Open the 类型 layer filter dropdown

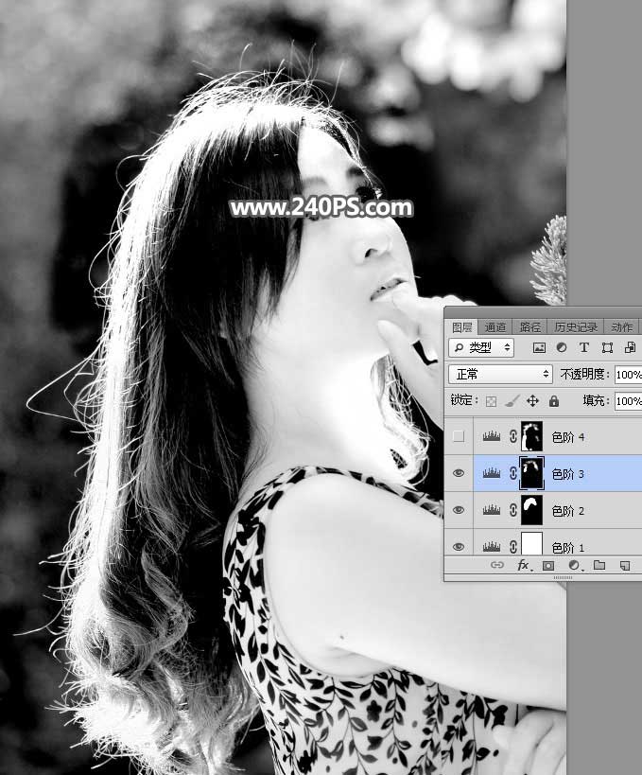pyautogui.click(x=480, y=348)
